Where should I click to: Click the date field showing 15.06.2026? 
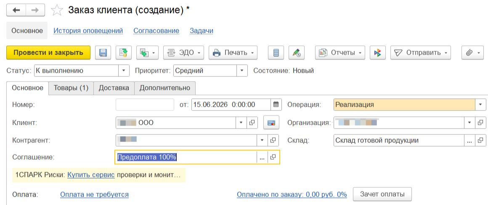tap(231, 105)
